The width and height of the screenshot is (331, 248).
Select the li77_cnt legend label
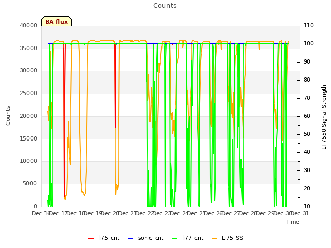tap(193, 238)
